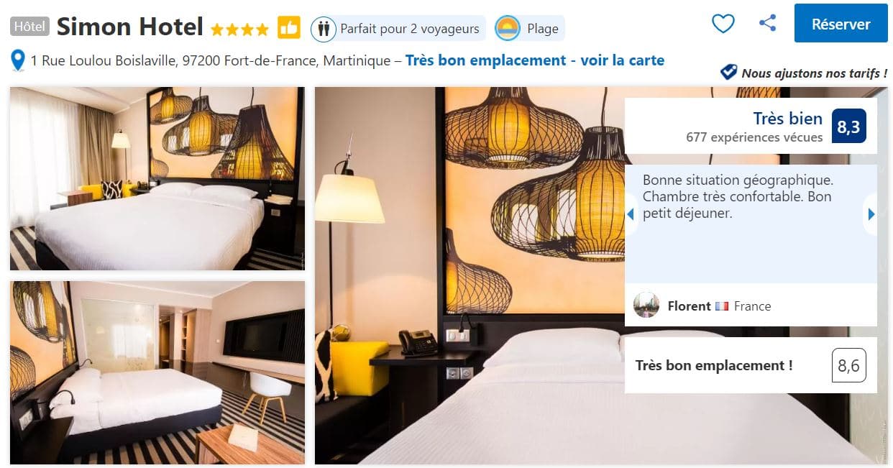Click the Hôtel category badge
The width and height of the screenshot is (893, 468).
[x=30, y=27]
